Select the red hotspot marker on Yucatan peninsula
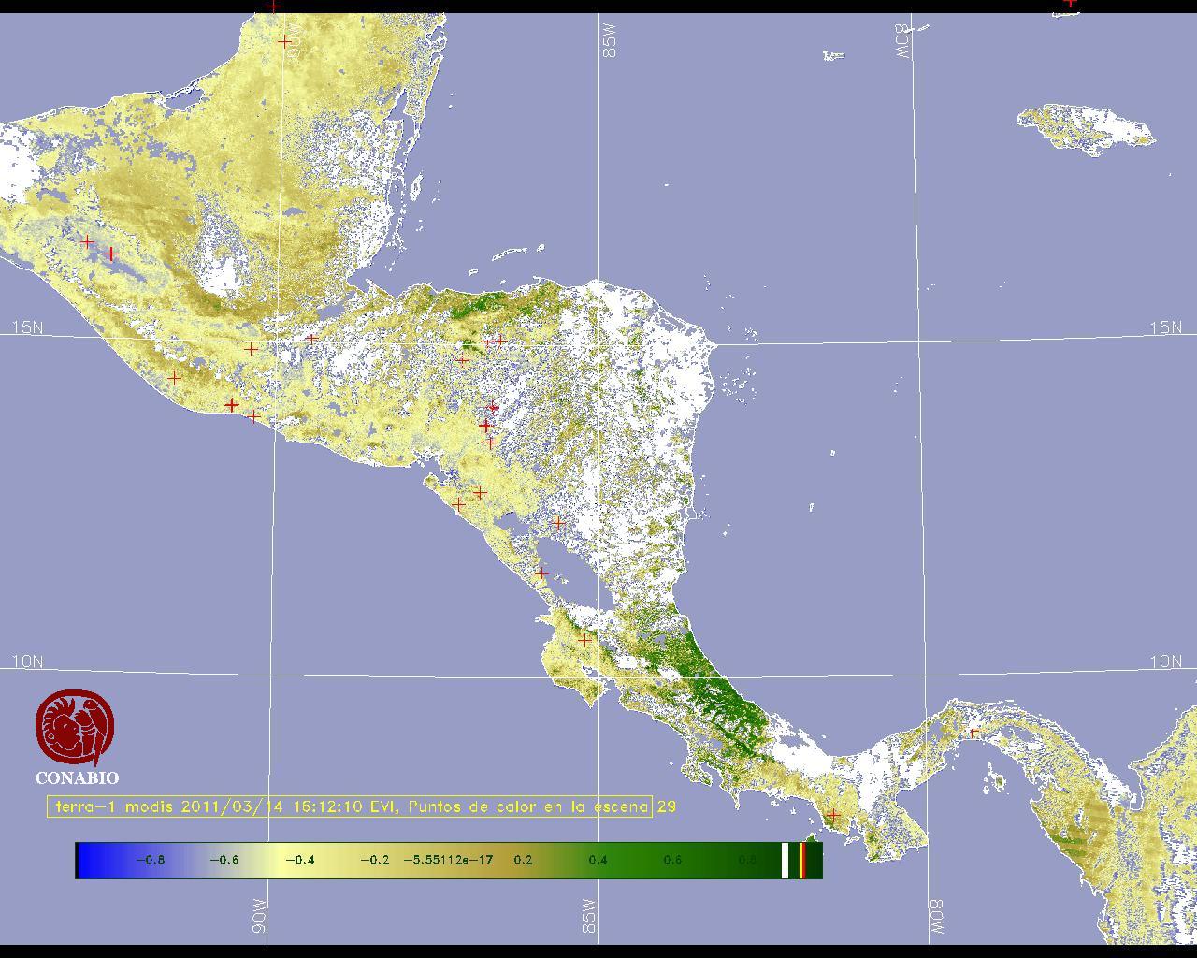Screen dimensions: 1197x958 [x=285, y=41]
